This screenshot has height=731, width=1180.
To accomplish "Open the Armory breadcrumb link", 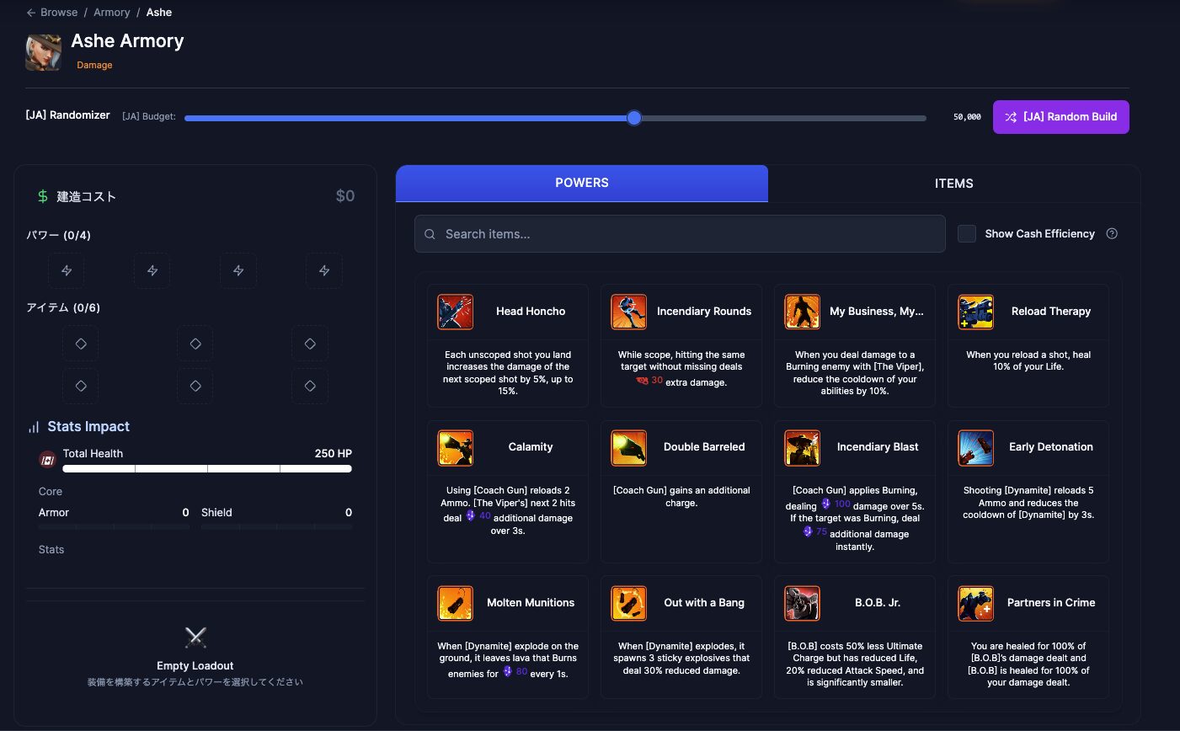I will [x=112, y=13].
